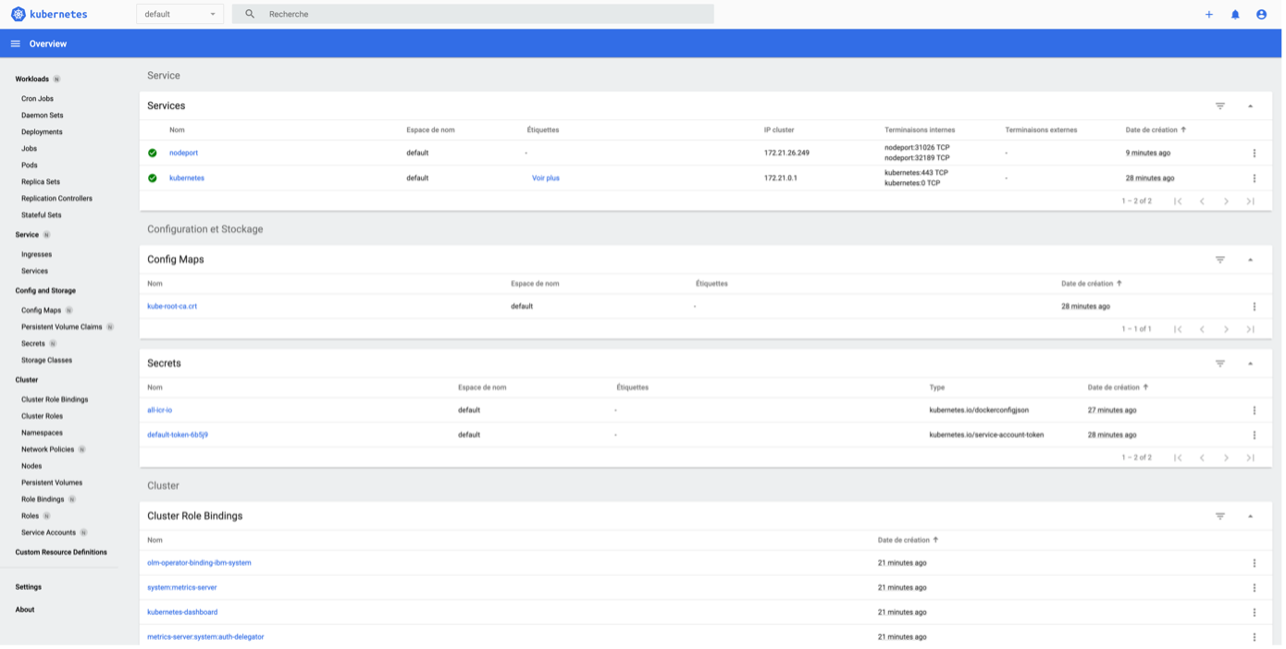Go to last page in Services

[x=1250, y=202]
